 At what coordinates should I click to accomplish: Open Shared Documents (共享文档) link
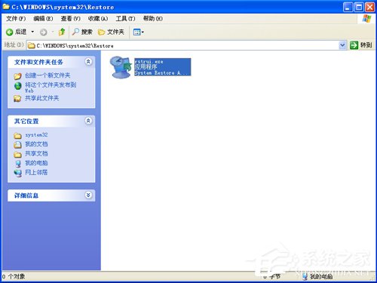pos(36,154)
